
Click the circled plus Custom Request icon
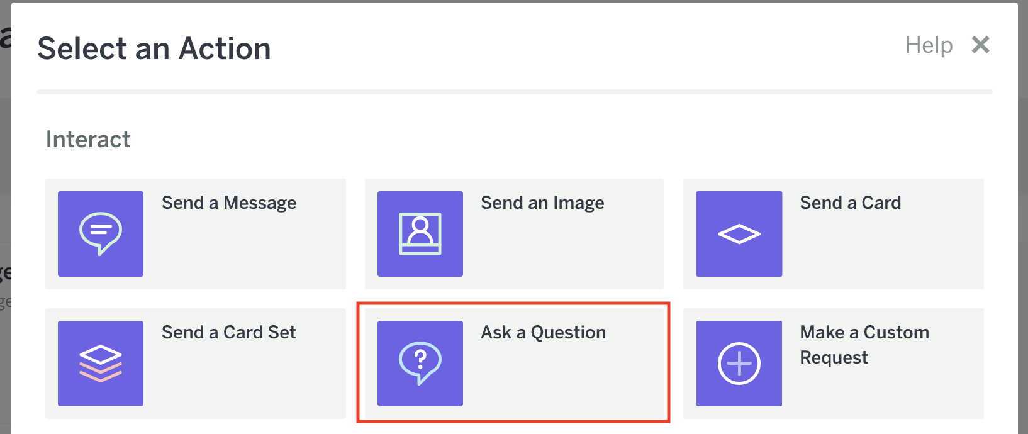pyautogui.click(x=739, y=364)
